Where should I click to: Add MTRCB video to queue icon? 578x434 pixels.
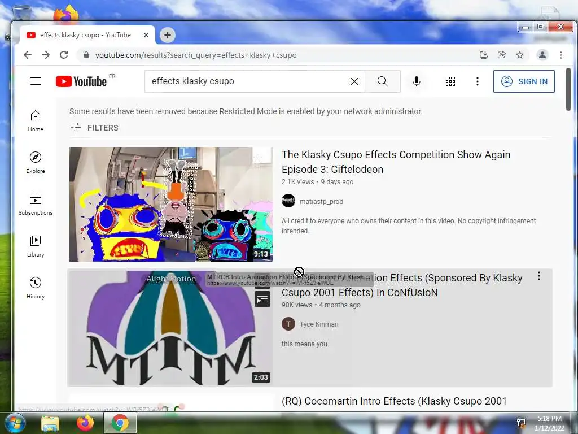262,299
